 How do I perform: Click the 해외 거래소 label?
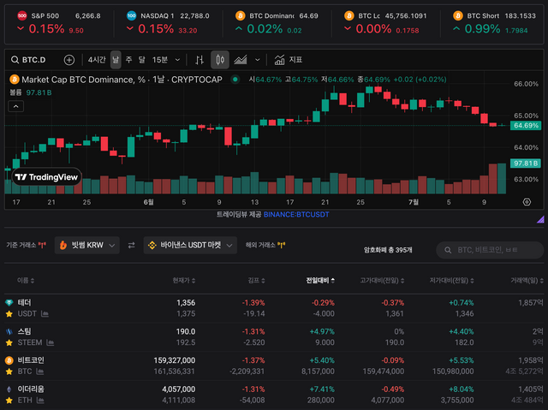pos(260,245)
